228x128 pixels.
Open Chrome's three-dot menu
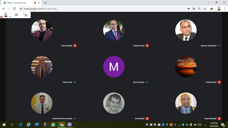pos(224,9)
